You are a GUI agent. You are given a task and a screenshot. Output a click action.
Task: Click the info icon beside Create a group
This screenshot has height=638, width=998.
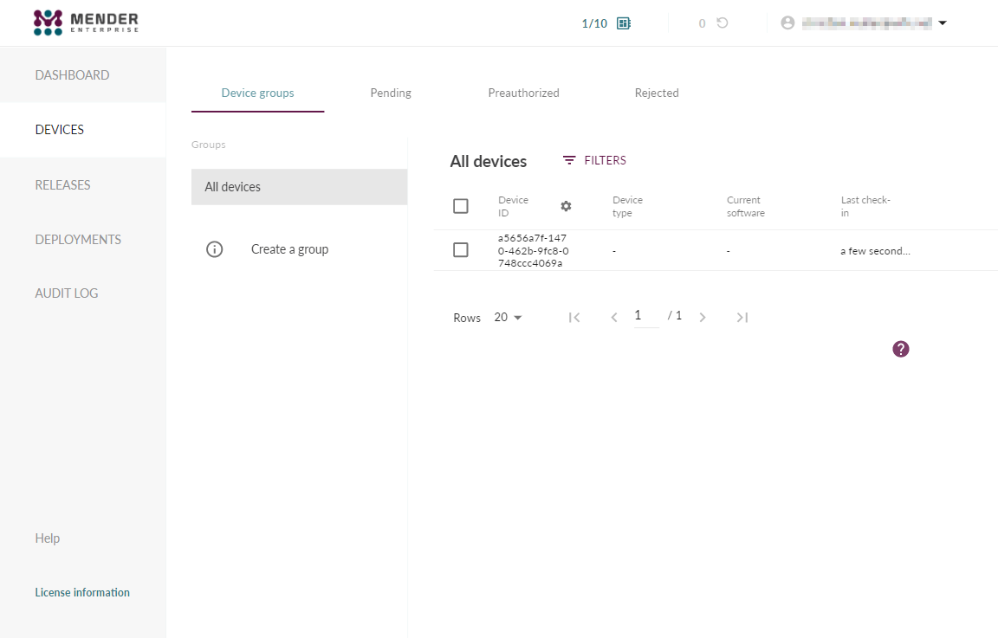[215, 249]
